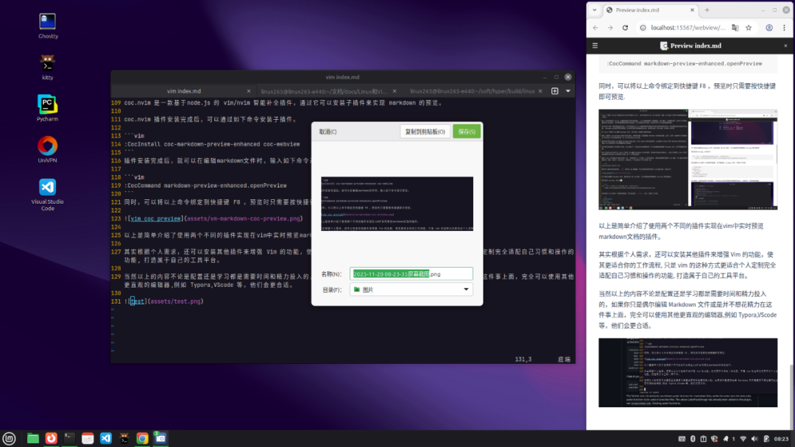The width and height of the screenshot is (795, 447).
Task: Click Chrome's forward navigation arrow
Action: [x=610, y=28]
